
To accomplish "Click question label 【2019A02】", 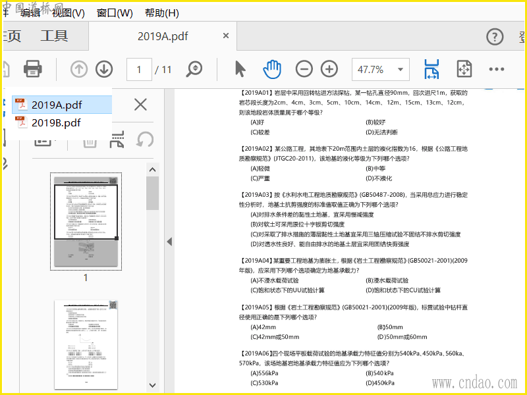I will [256, 149].
